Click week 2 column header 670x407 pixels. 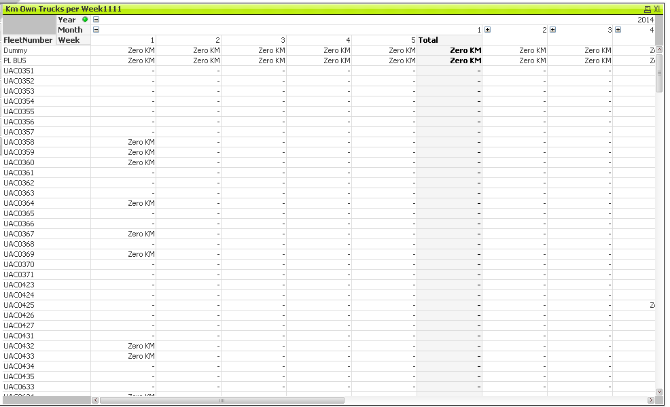(x=217, y=40)
